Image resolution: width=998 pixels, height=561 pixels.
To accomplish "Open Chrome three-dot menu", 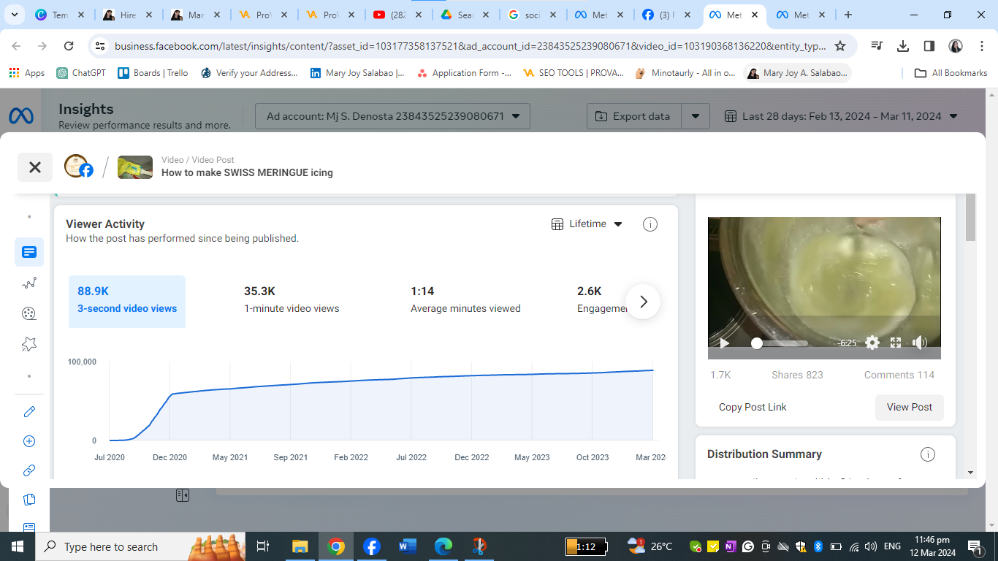I will [980, 46].
